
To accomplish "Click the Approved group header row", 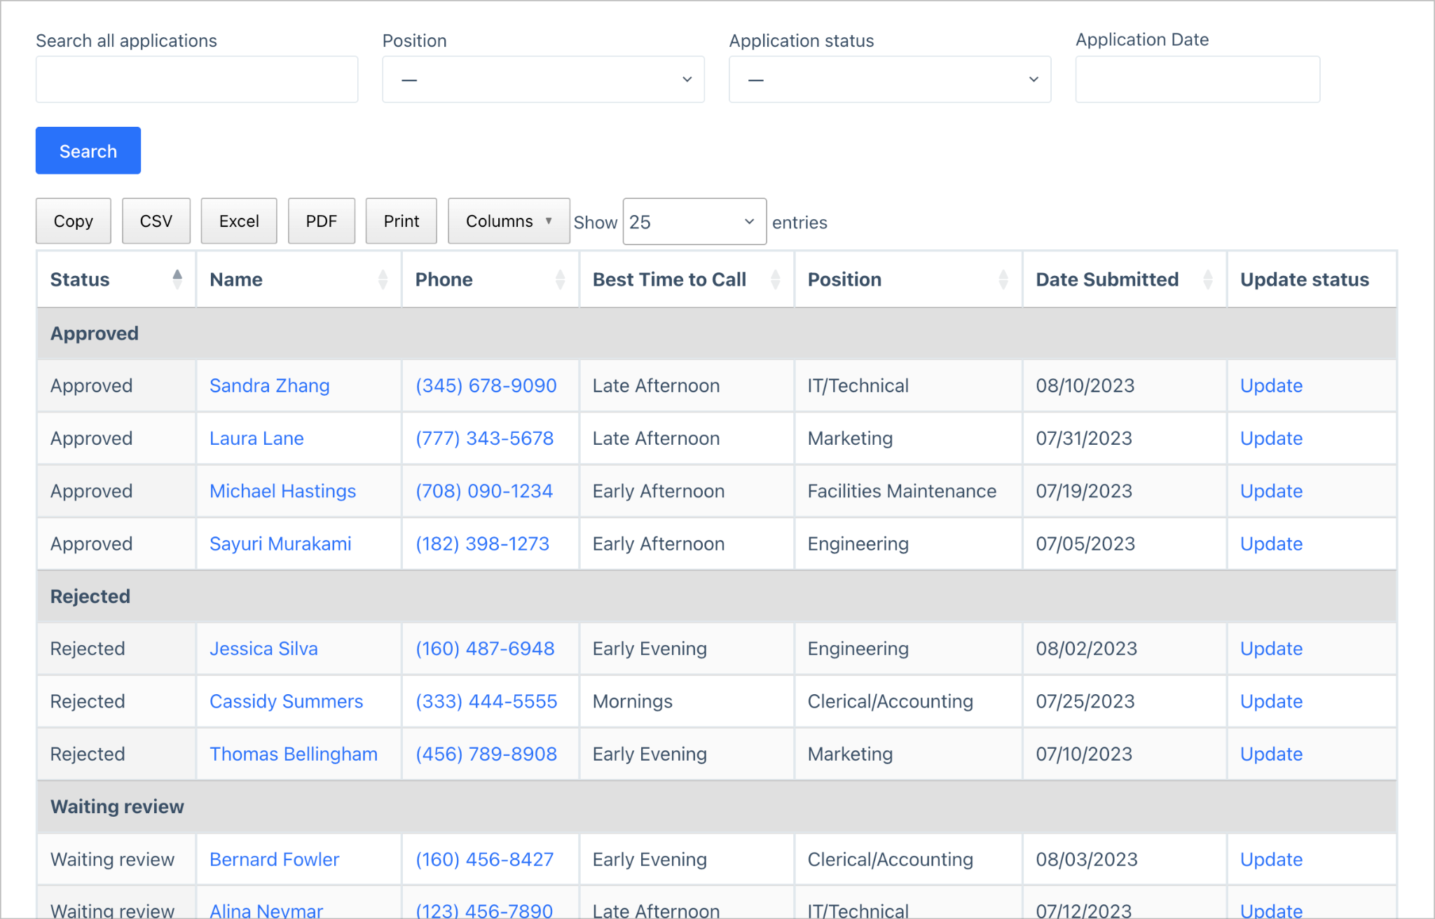I will (x=717, y=333).
